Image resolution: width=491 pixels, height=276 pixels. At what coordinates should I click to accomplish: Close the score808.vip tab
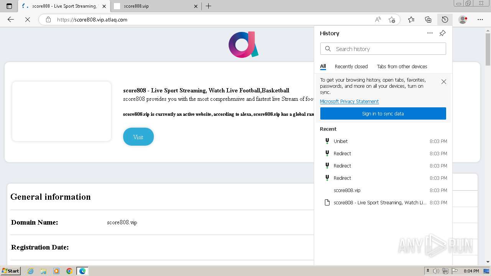[196, 6]
